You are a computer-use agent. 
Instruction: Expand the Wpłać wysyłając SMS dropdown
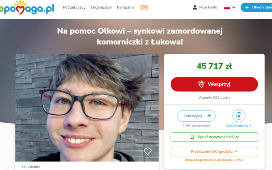(x=214, y=137)
